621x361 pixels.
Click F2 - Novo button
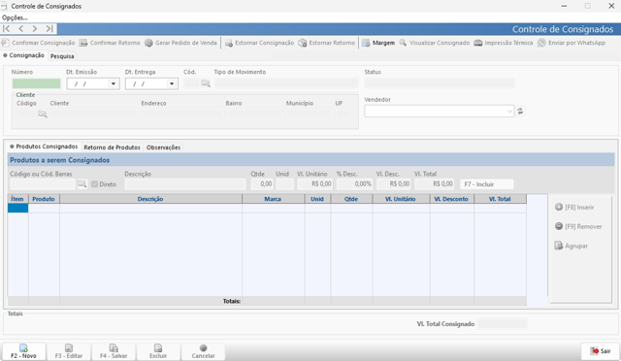pos(23,351)
